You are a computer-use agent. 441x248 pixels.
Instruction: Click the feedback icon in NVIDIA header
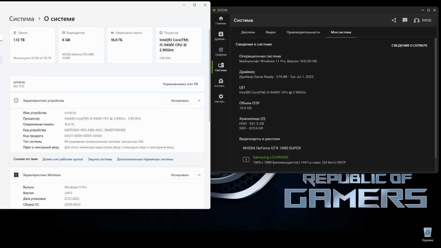[405, 20]
